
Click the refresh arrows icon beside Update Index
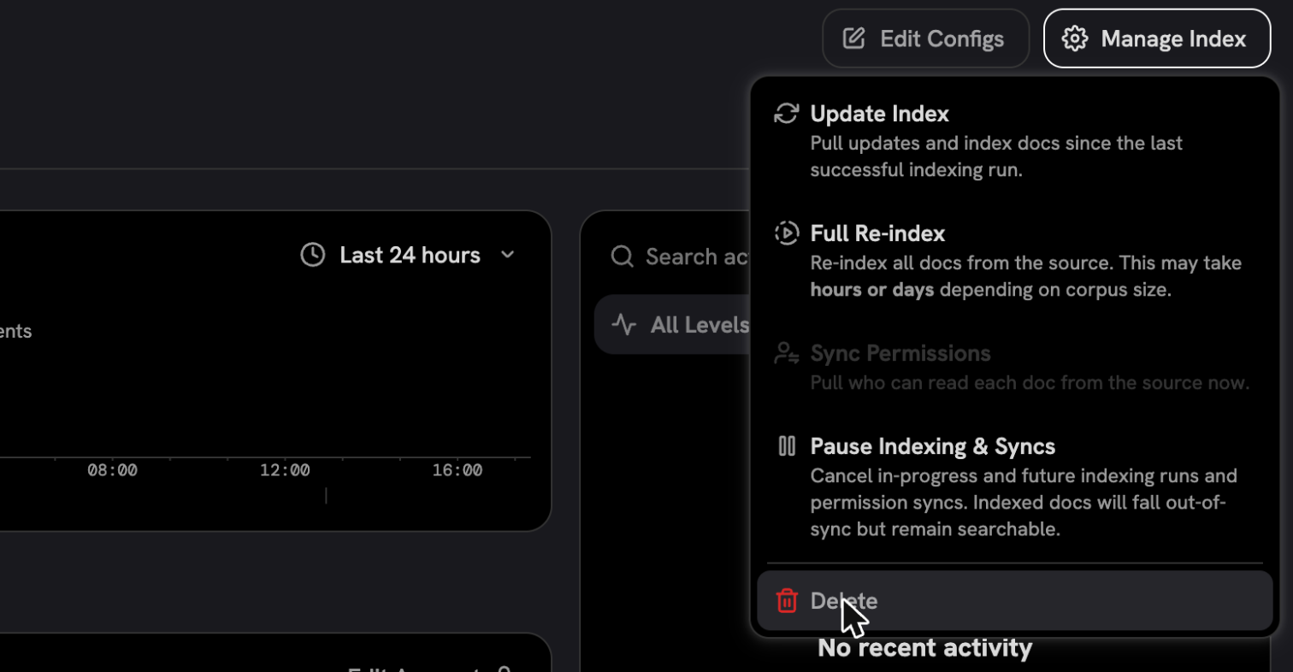click(x=786, y=114)
